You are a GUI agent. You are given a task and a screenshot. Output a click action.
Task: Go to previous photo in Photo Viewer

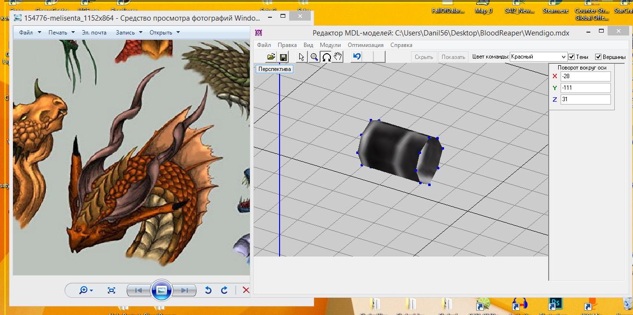[139, 290]
